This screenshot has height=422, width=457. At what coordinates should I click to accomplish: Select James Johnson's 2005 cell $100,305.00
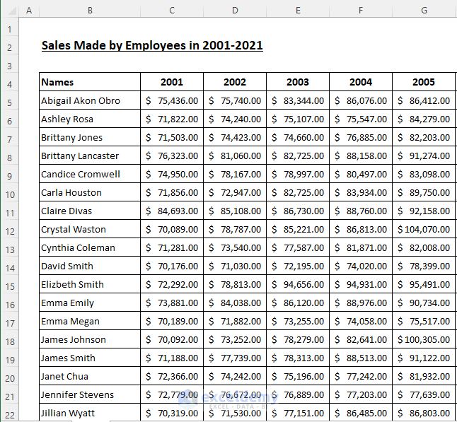coord(424,339)
